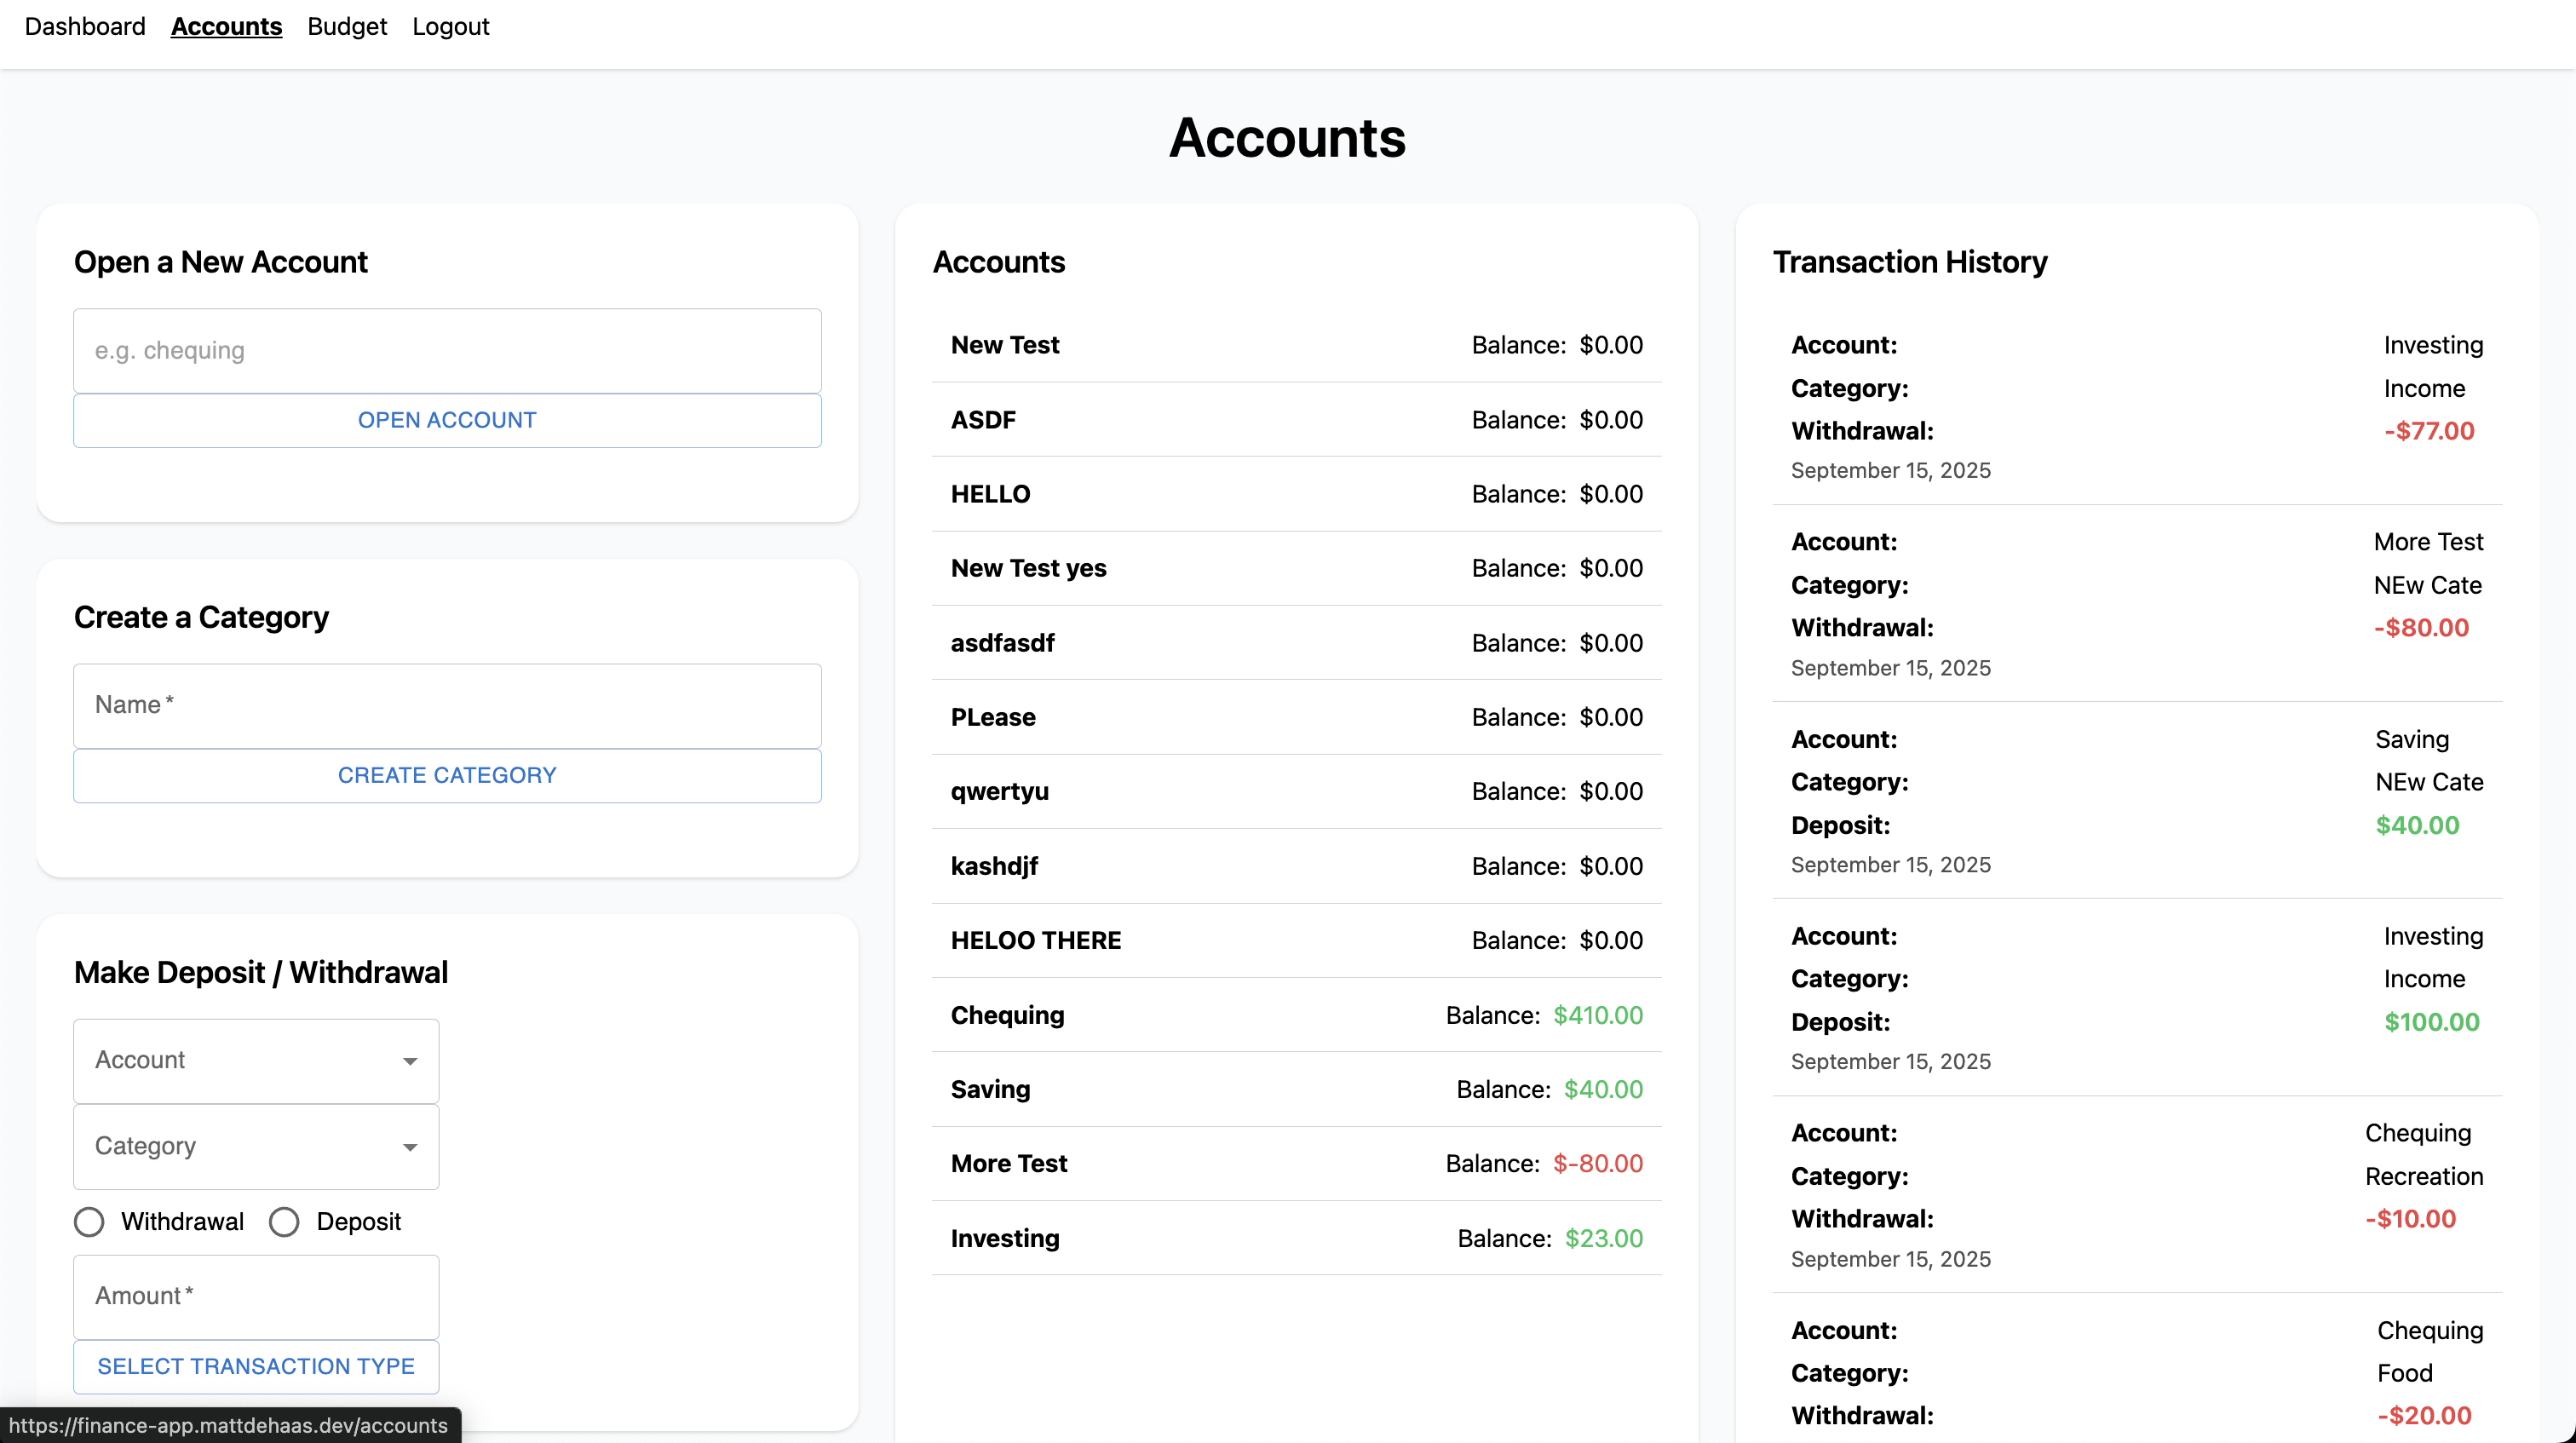Click the Amount input field
The image size is (2576, 1443).
click(255, 1295)
